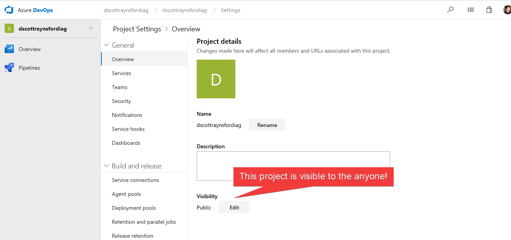This screenshot has height=240, width=511.
Task: Collapse the Build and release section
Action: [x=107, y=166]
